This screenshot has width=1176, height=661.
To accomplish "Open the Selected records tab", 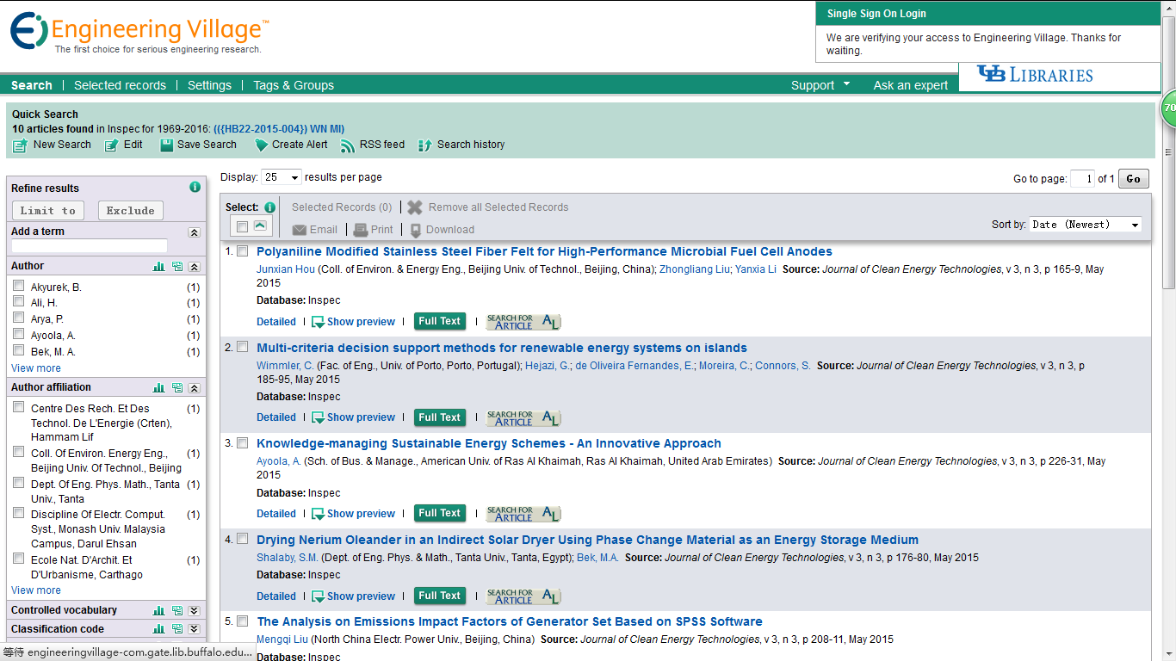I will (x=120, y=85).
